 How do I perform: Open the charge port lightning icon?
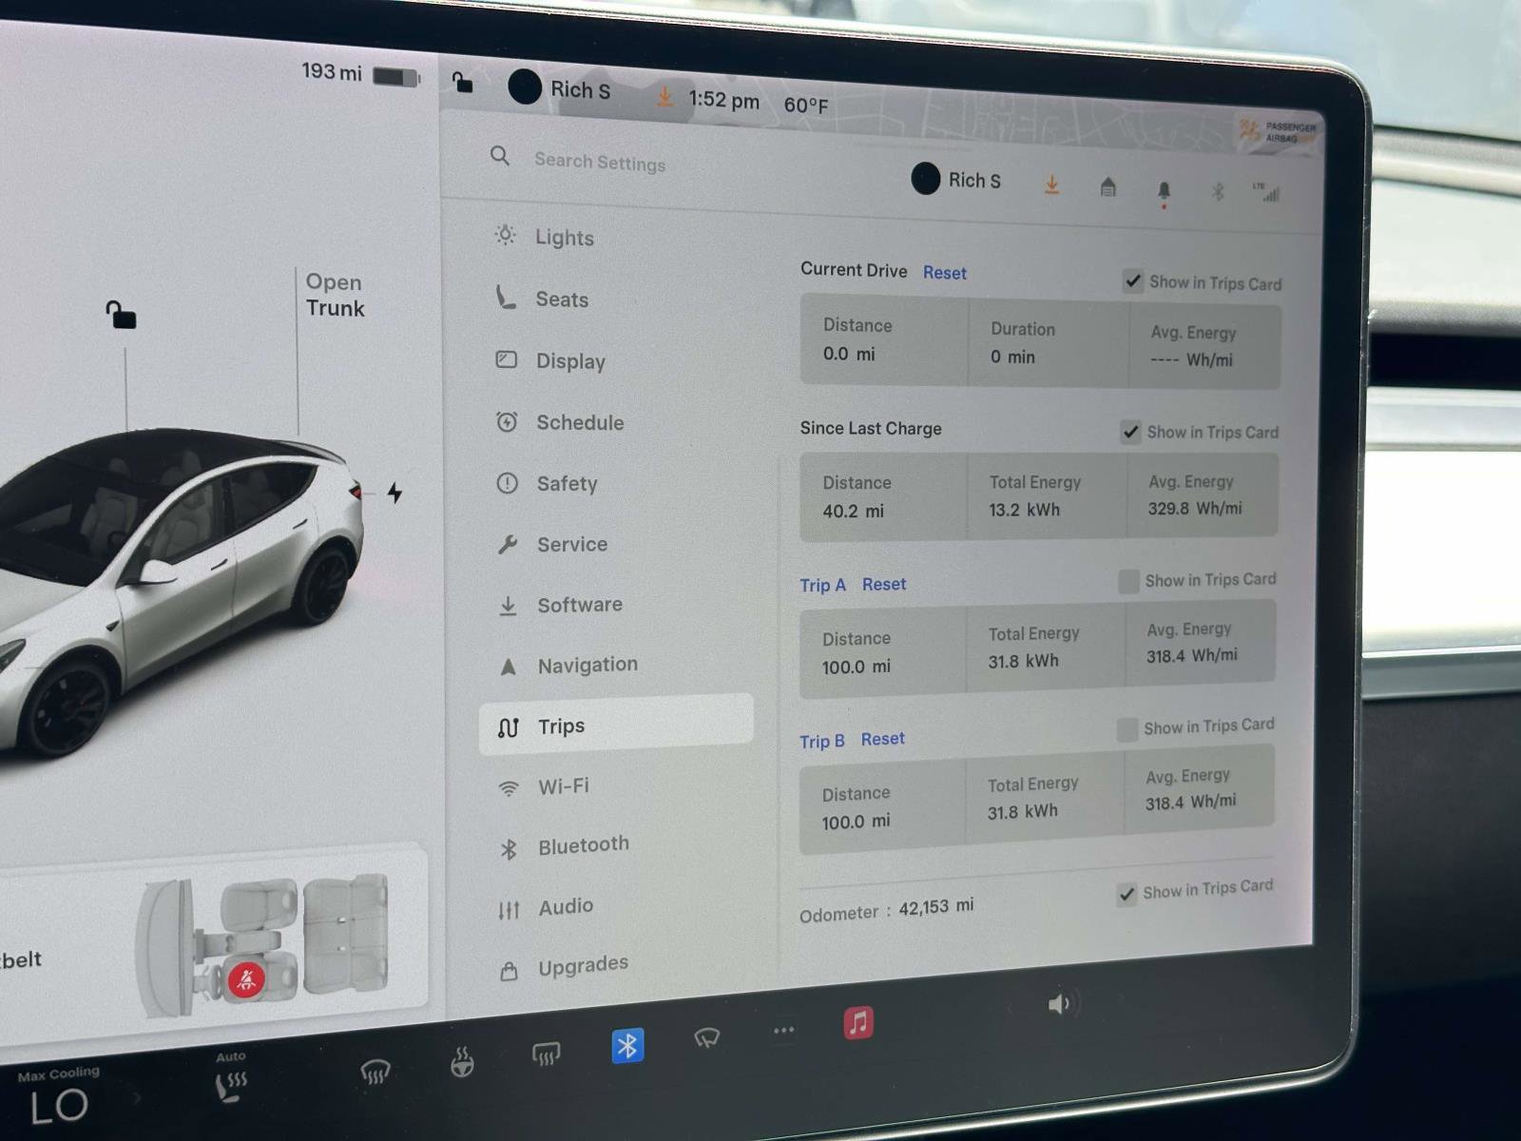[395, 492]
